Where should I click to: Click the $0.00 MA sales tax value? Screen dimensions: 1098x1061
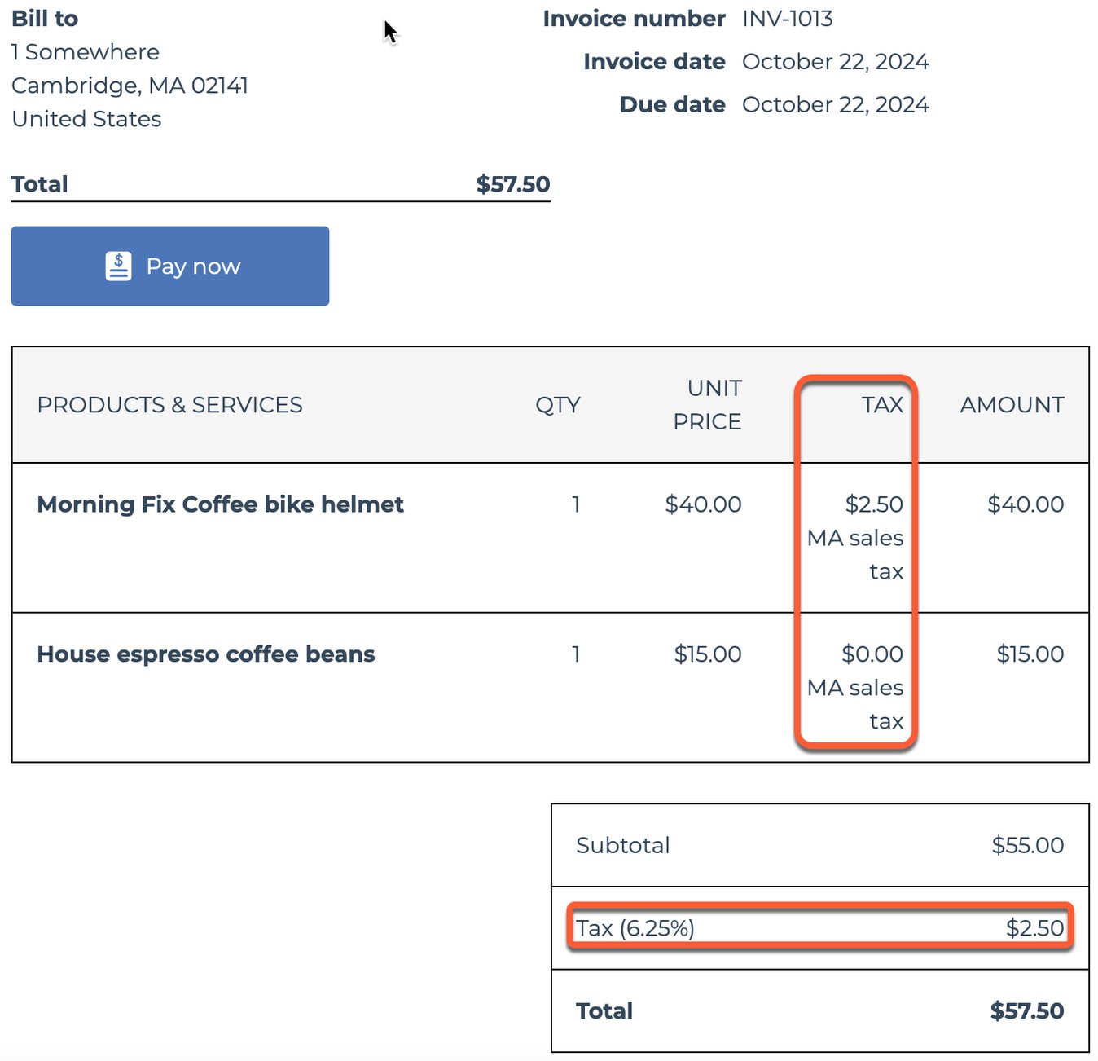tap(856, 688)
